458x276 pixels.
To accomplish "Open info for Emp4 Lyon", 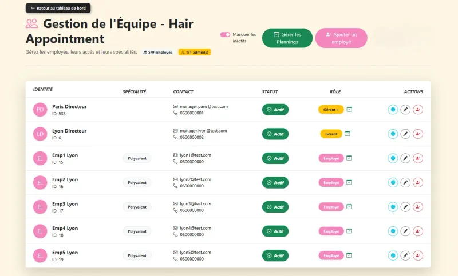I will (x=393, y=231).
